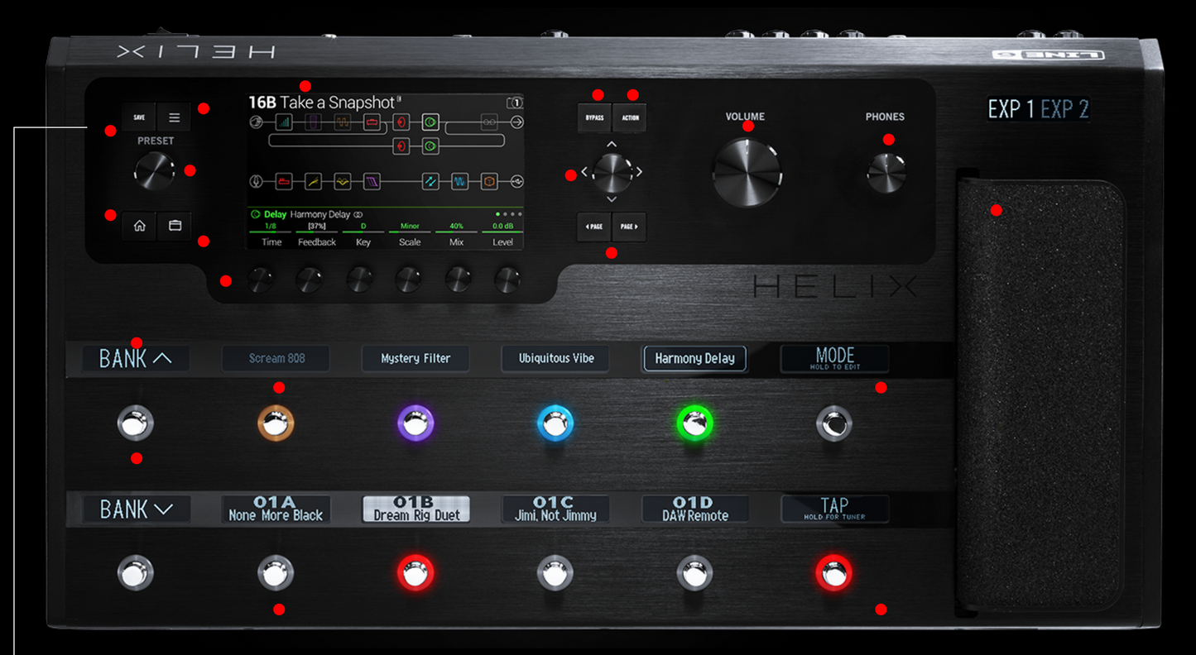Viewport: 1196px width, 655px height.
Task: Select the orange cube block in signal chain
Action: (490, 181)
